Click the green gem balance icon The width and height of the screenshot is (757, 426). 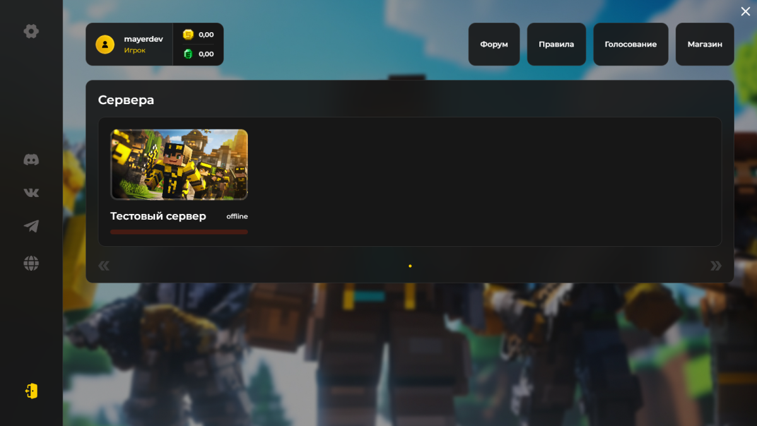(188, 54)
